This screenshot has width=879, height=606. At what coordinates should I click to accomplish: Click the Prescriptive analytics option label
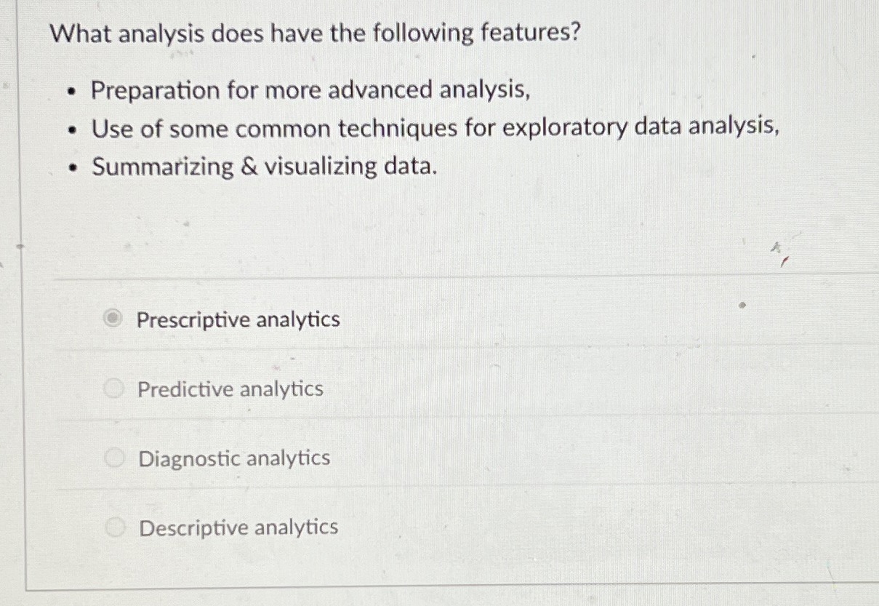click(240, 319)
